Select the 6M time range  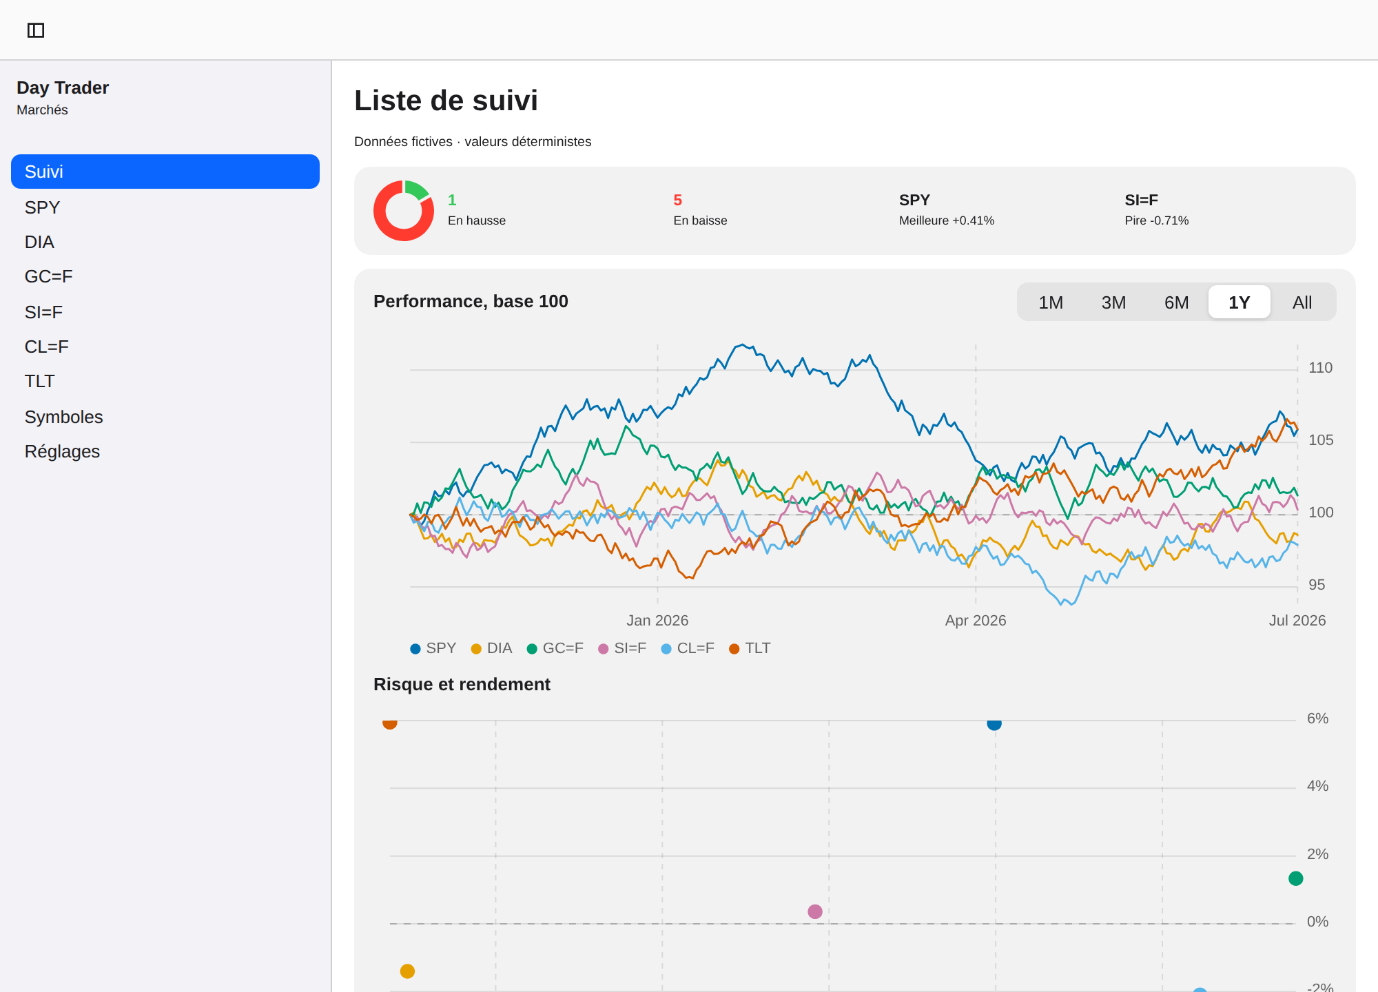[1177, 302]
